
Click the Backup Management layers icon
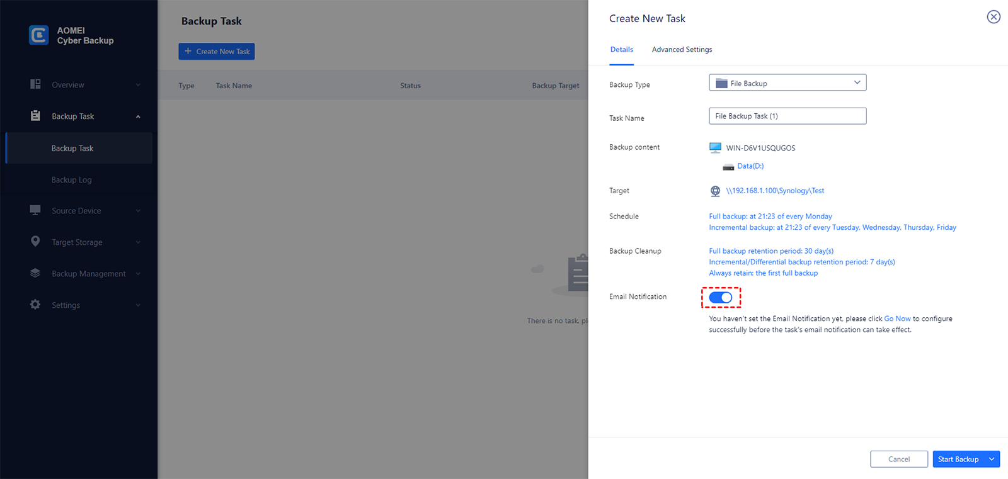click(35, 273)
